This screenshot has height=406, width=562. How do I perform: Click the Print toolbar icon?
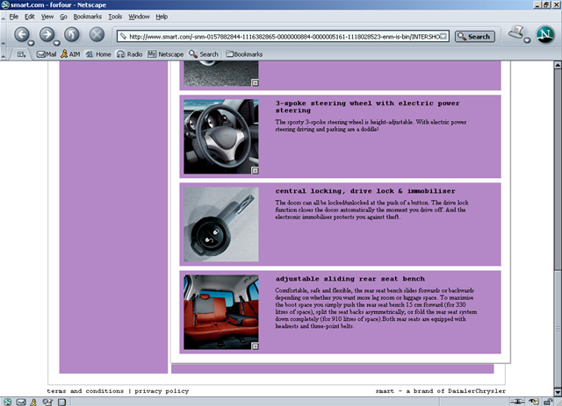[516, 35]
